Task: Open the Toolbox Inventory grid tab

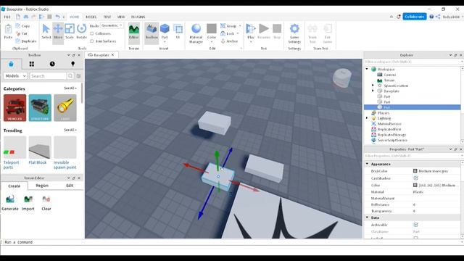Action: point(32,64)
